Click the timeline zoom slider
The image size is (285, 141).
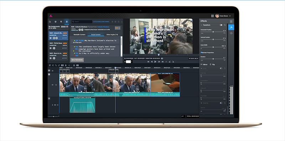(54, 116)
